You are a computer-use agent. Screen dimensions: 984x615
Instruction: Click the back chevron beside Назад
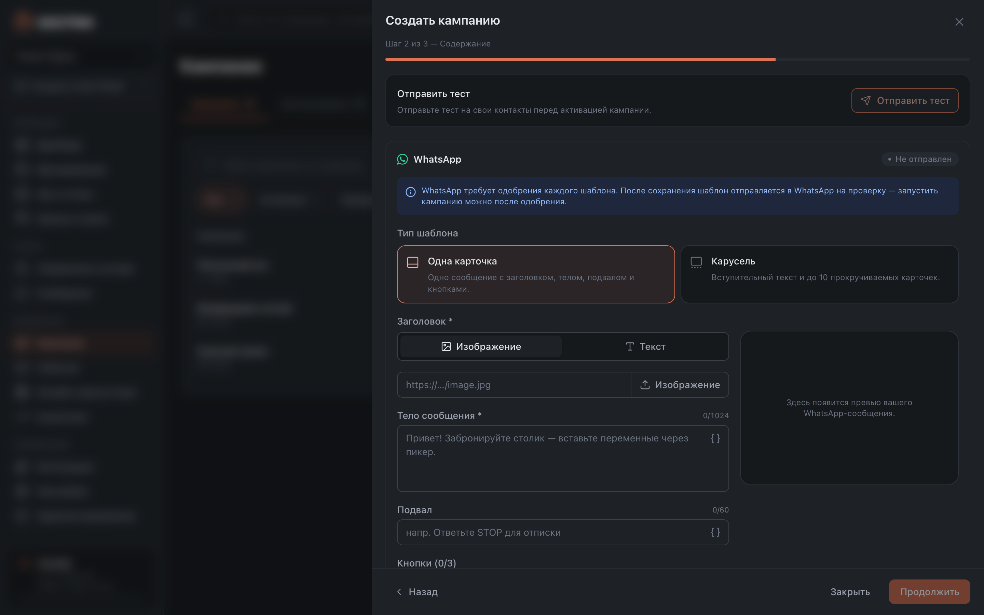[x=399, y=591]
